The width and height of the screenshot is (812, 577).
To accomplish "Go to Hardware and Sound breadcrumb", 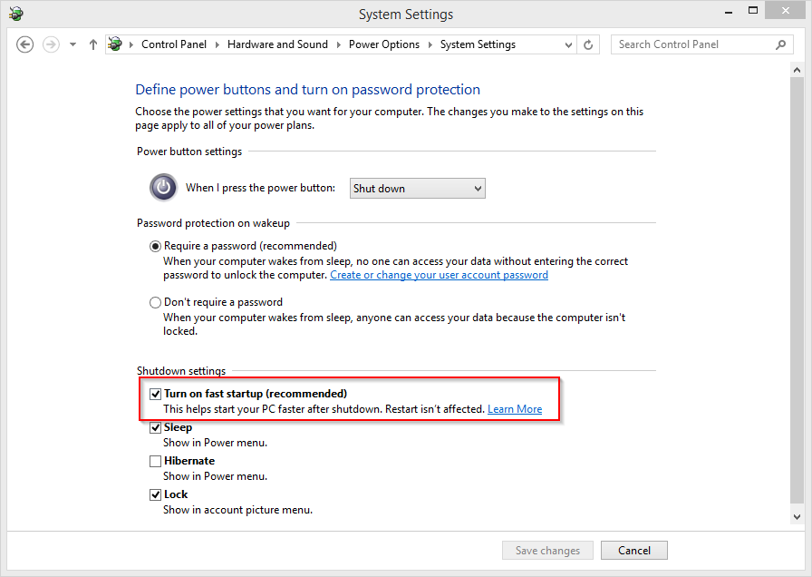I will coord(277,44).
